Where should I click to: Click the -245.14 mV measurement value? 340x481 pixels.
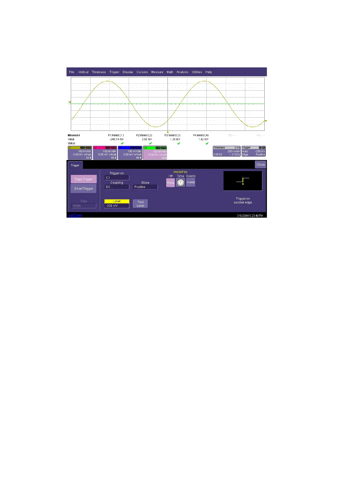pyautogui.click(x=116, y=139)
